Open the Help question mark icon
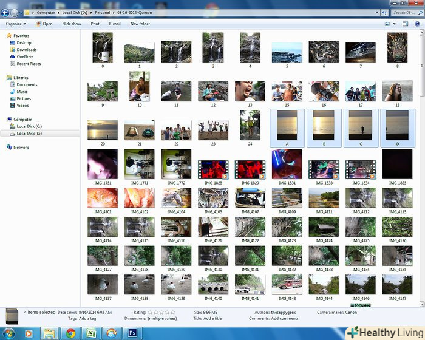 [x=417, y=24]
